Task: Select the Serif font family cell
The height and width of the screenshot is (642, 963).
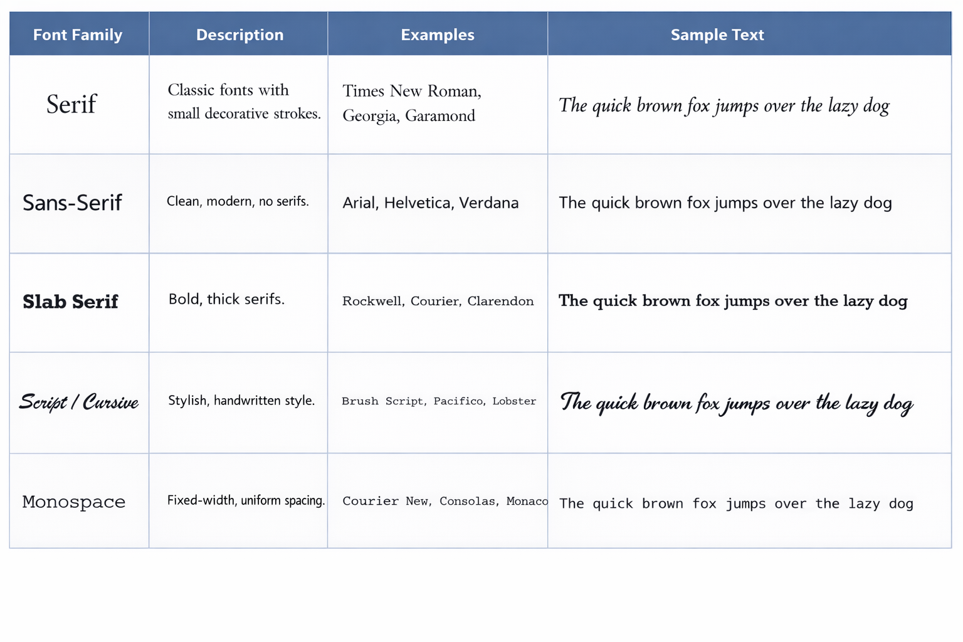Action: pos(71,104)
